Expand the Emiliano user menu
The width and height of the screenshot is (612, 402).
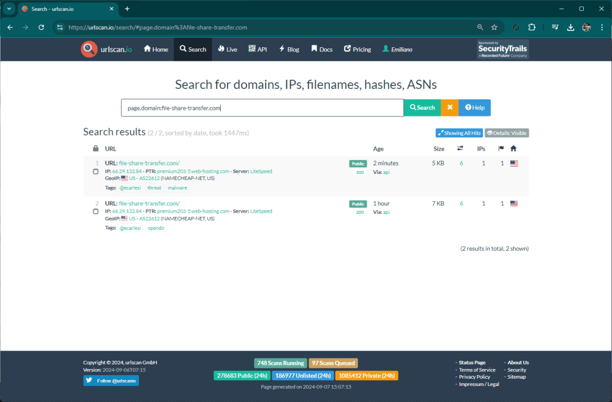(397, 50)
